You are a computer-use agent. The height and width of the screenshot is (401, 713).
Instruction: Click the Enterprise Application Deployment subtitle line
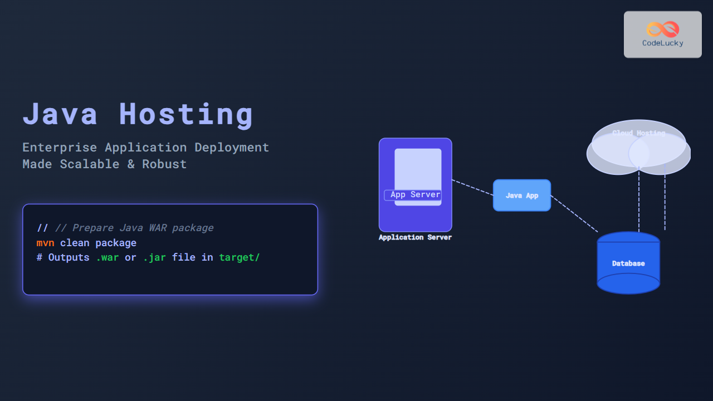pyautogui.click(x=145, y=148)
